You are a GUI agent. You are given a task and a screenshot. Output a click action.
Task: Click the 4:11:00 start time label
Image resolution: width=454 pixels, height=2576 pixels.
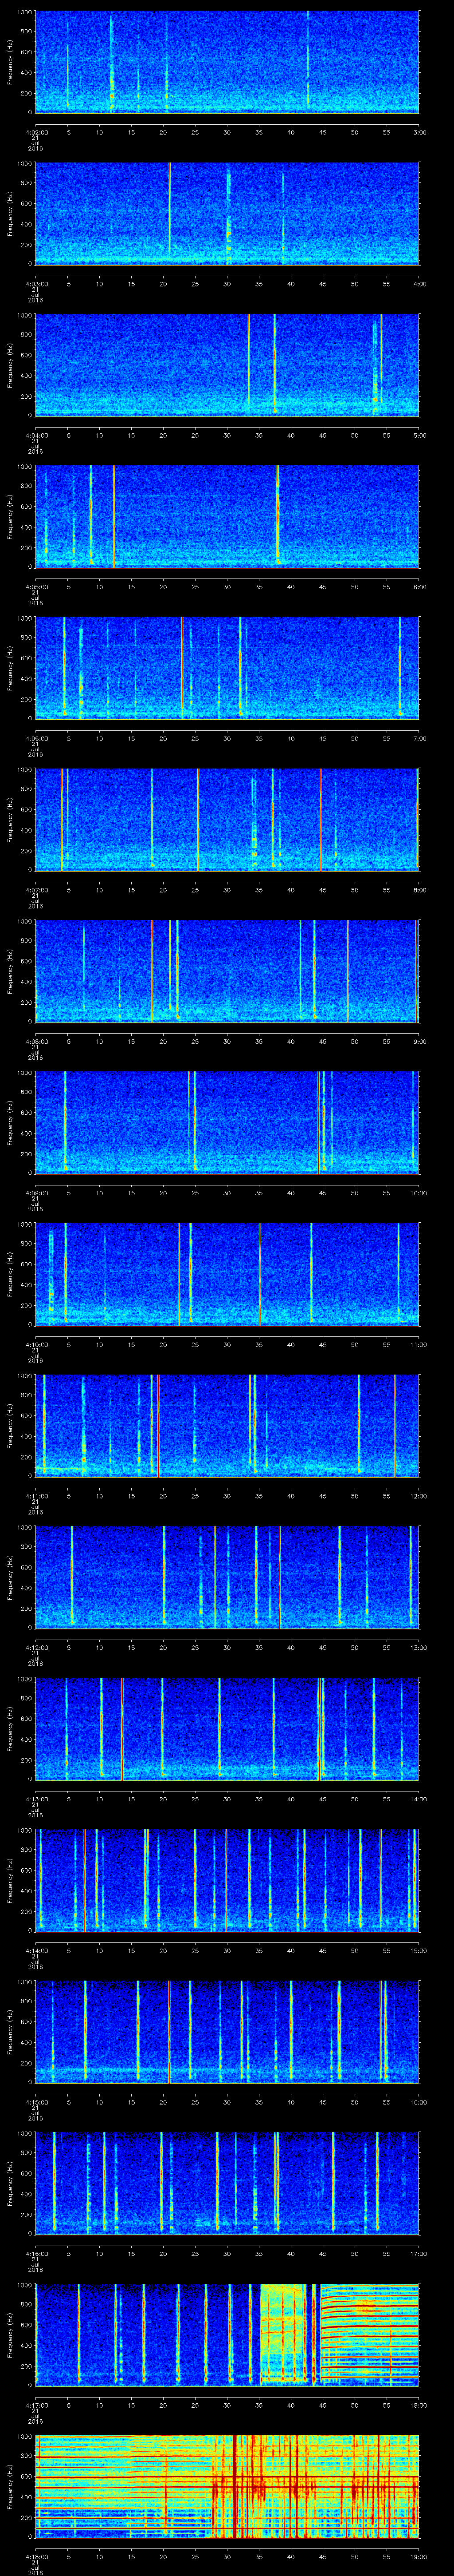coord(36,1495)
